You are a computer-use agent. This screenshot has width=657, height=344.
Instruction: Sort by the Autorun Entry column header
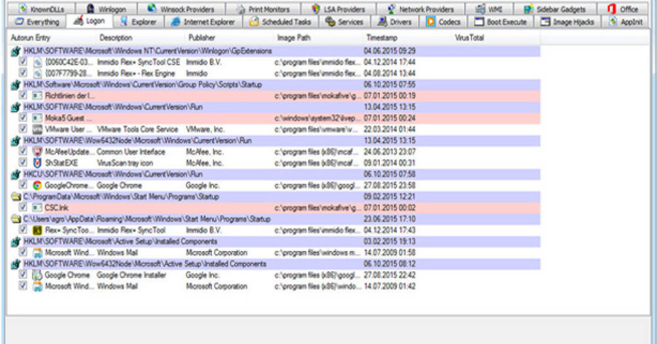[x=51, y=38]
